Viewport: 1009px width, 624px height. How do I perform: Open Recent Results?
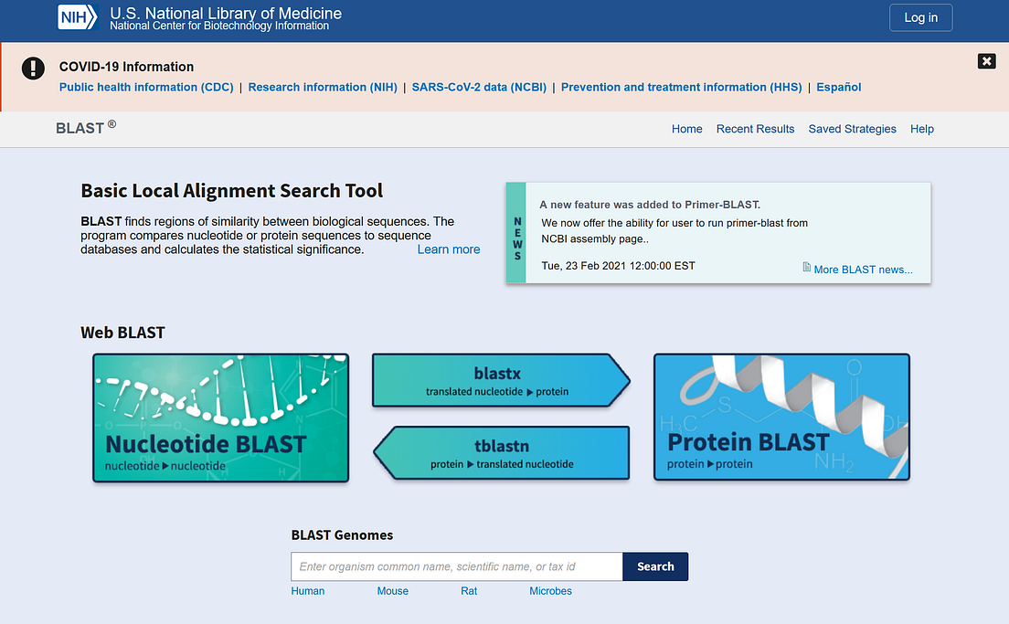click(x=755, y=129)
